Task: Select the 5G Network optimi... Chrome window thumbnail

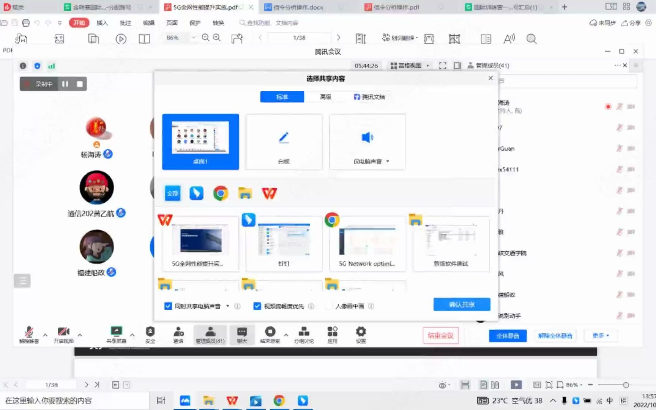Action: (367, 244)
